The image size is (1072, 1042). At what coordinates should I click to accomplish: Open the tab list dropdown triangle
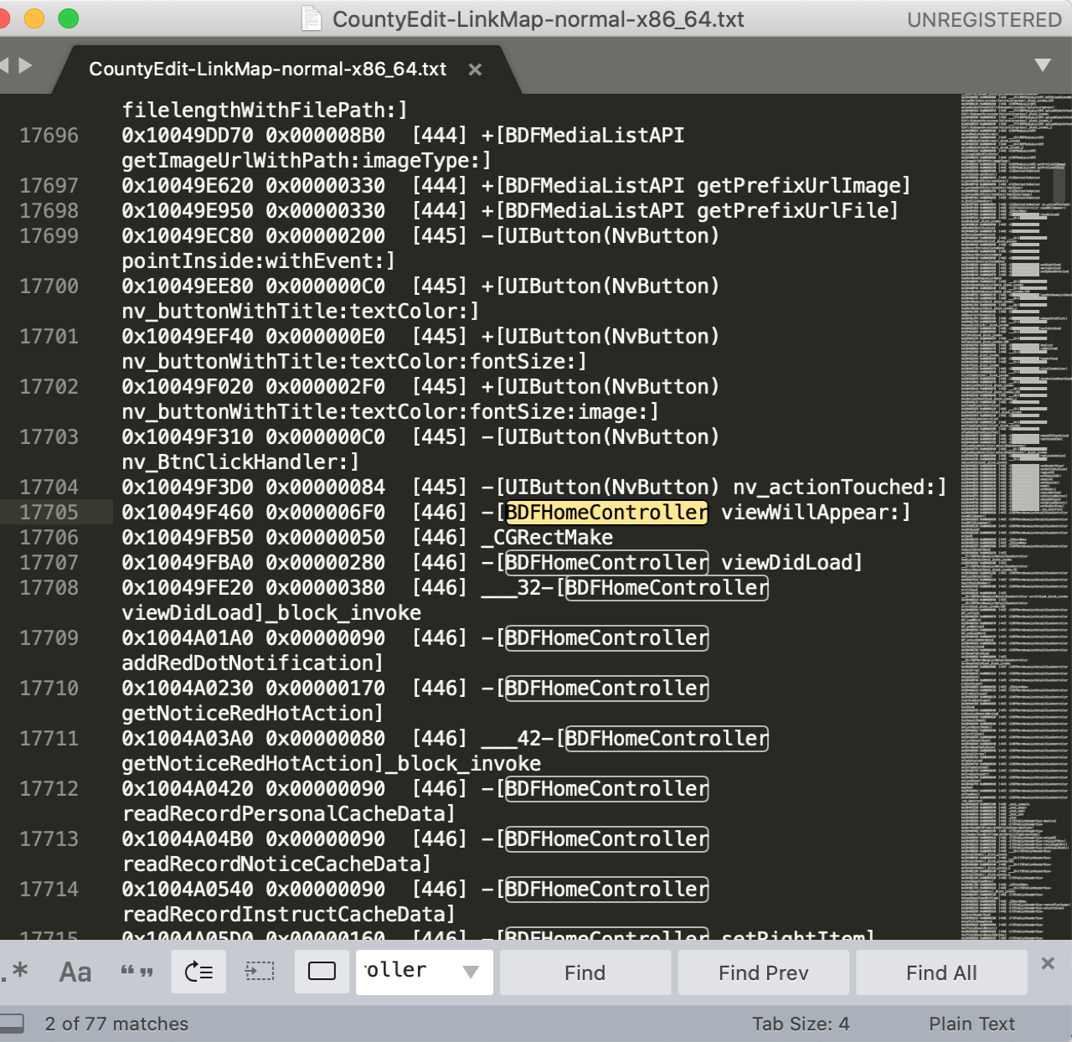click(1043, 65)
